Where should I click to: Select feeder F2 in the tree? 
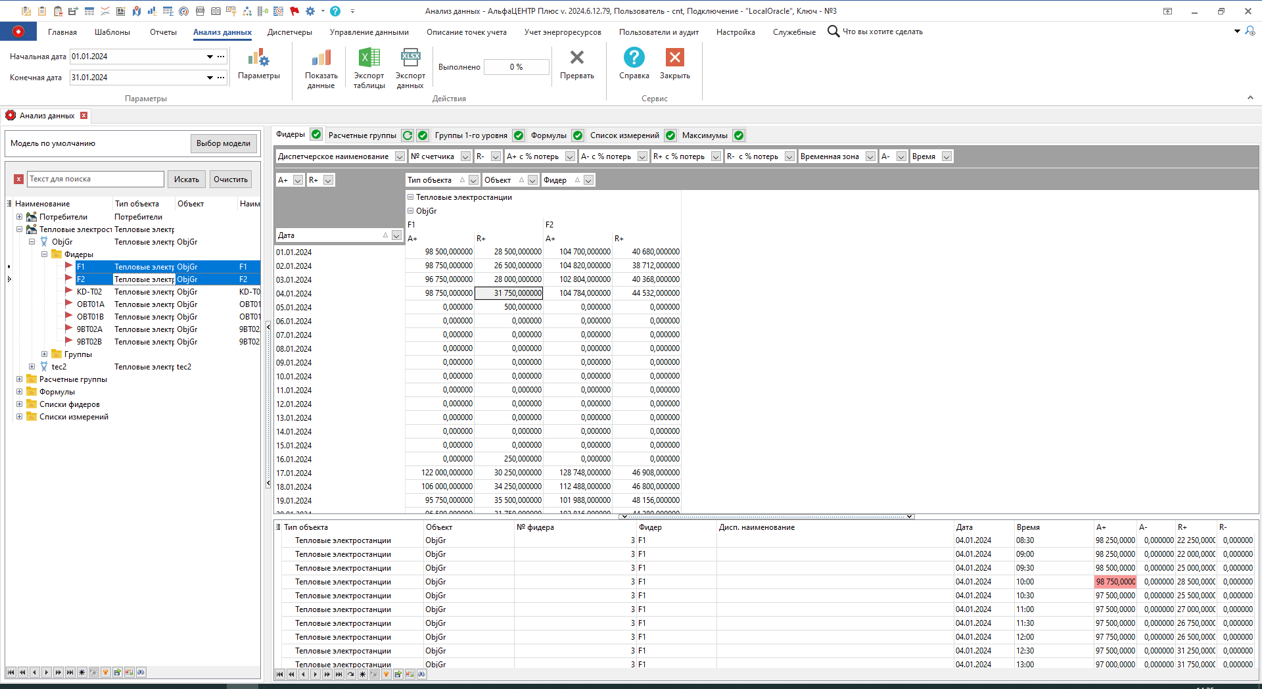[x=82, y=279]
